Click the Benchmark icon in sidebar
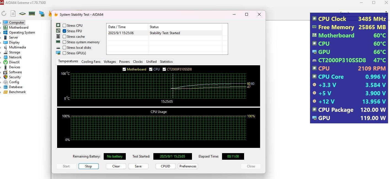The image size is (390, 179). pyautogui.click(x=6, y=92)
